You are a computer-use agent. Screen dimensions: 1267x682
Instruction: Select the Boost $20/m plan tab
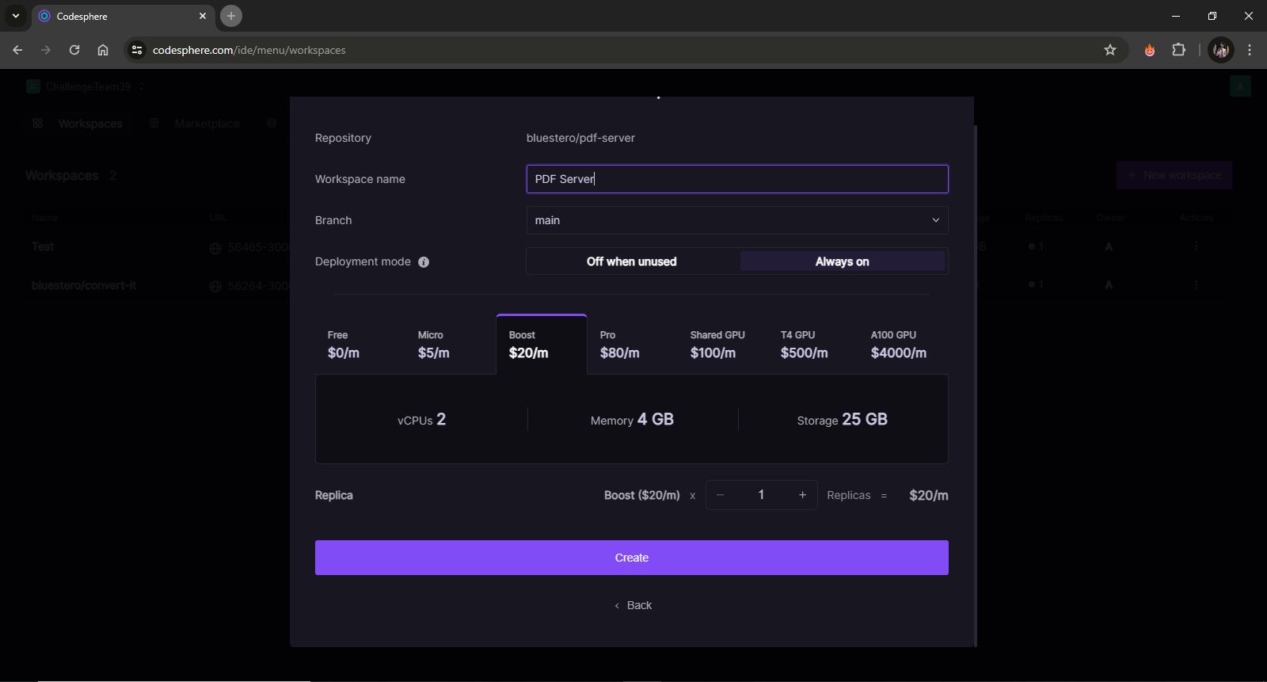click(x=542, y=345)
